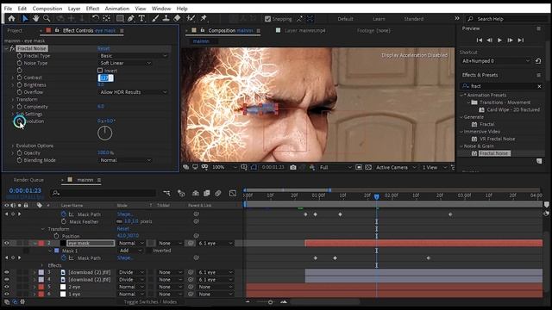The image size is (552, 310).
Task: Click the Contrast stopwatch icon
Action: click(x=19, y=77)
